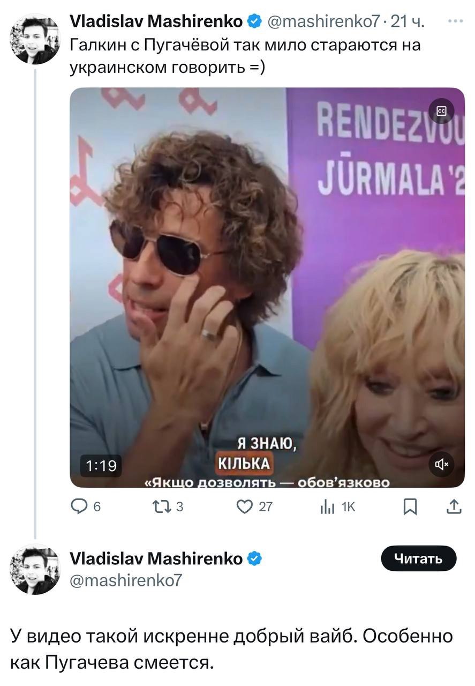
Task: Play the embedded Jūrmala video
Action: pos(267,287)
